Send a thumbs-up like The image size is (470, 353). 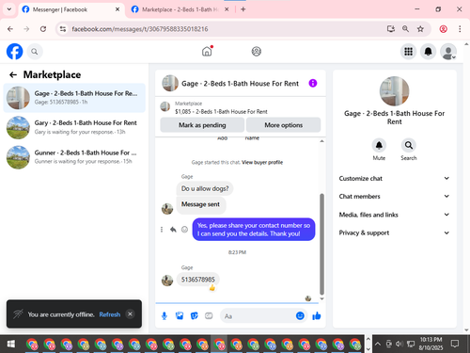[317, 315]
